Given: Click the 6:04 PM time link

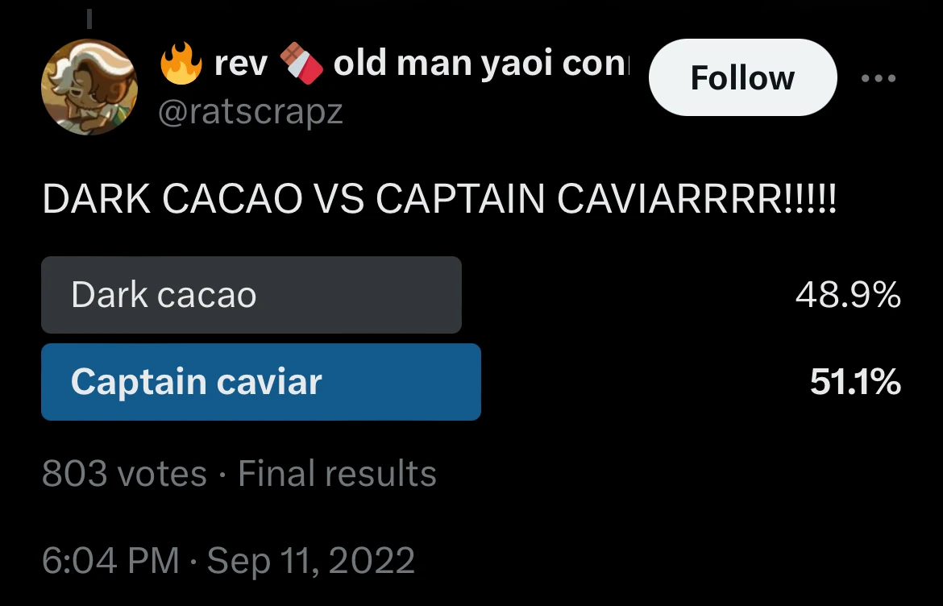Looking at the screenshot, I should coord(110,558).
